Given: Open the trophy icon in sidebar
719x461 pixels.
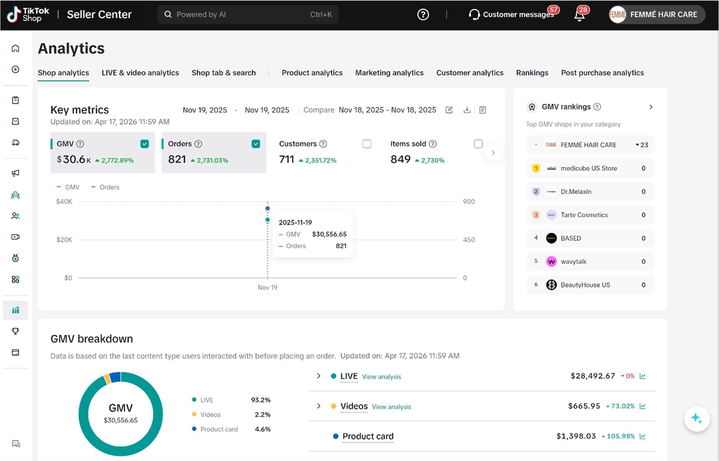Looking at the screenshot, I should click(x=15, y=331).
